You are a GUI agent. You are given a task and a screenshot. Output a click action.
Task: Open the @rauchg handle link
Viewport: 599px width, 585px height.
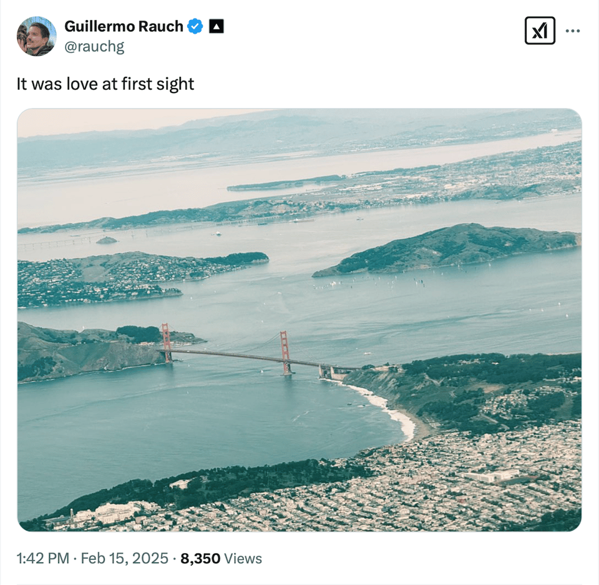click(x=94, y=46)
